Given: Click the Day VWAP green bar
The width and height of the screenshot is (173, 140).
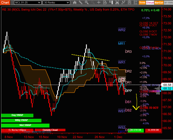Looking at the screenshot, I should pos(17,115).
